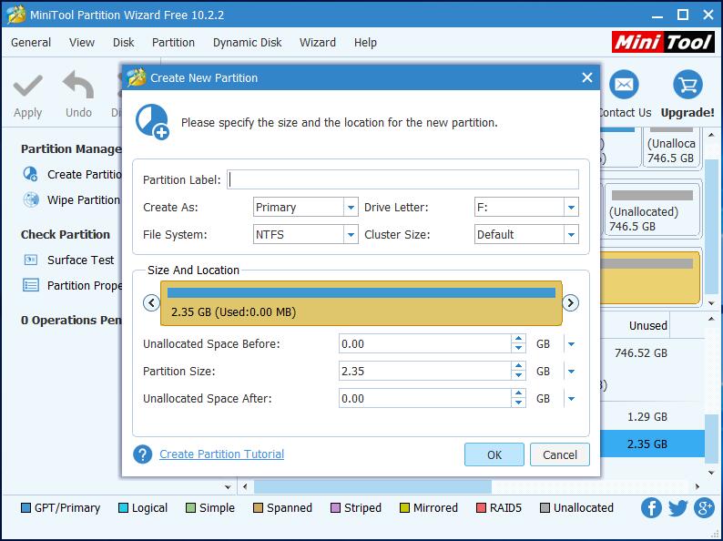Image resolution: width=723 pixels, height=541 pixels.
Task: Close the Create New Partition dialog
Action: (587, 77)
